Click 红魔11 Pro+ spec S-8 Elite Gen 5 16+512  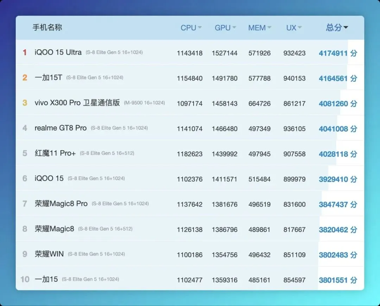click(x=107, y=153)
